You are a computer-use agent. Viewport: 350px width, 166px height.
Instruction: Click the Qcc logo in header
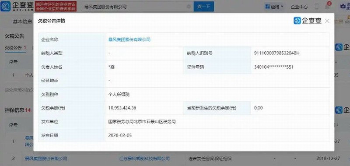[17, 6]
